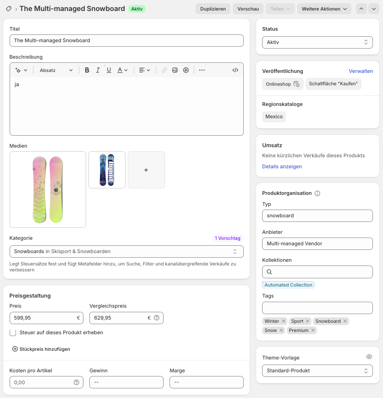Screen dimensions: 383x398
Task: Insert image via description toolbar icon
Action: pos(175,70)
